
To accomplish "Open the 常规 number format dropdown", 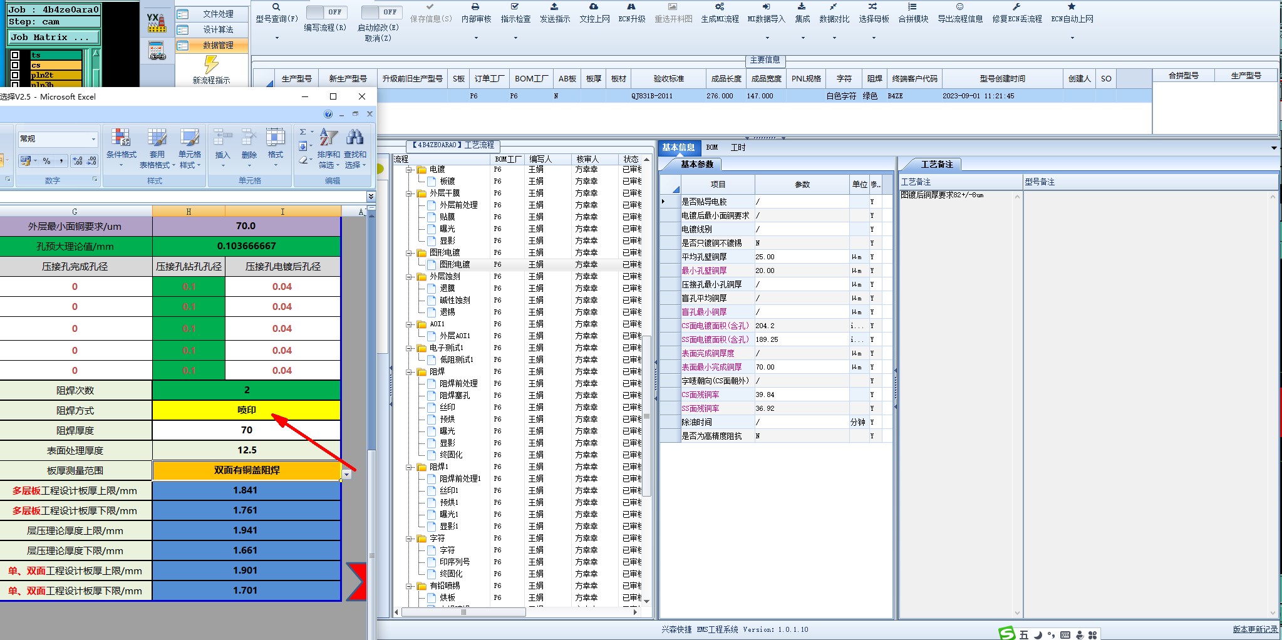I will [x=93, y=139].
